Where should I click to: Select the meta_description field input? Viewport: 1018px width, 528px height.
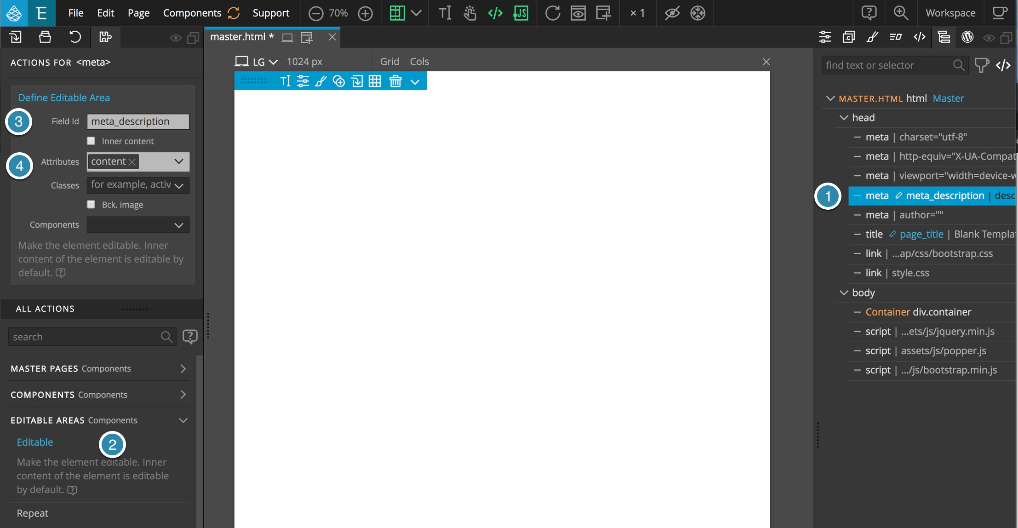(x=137, y=121)
